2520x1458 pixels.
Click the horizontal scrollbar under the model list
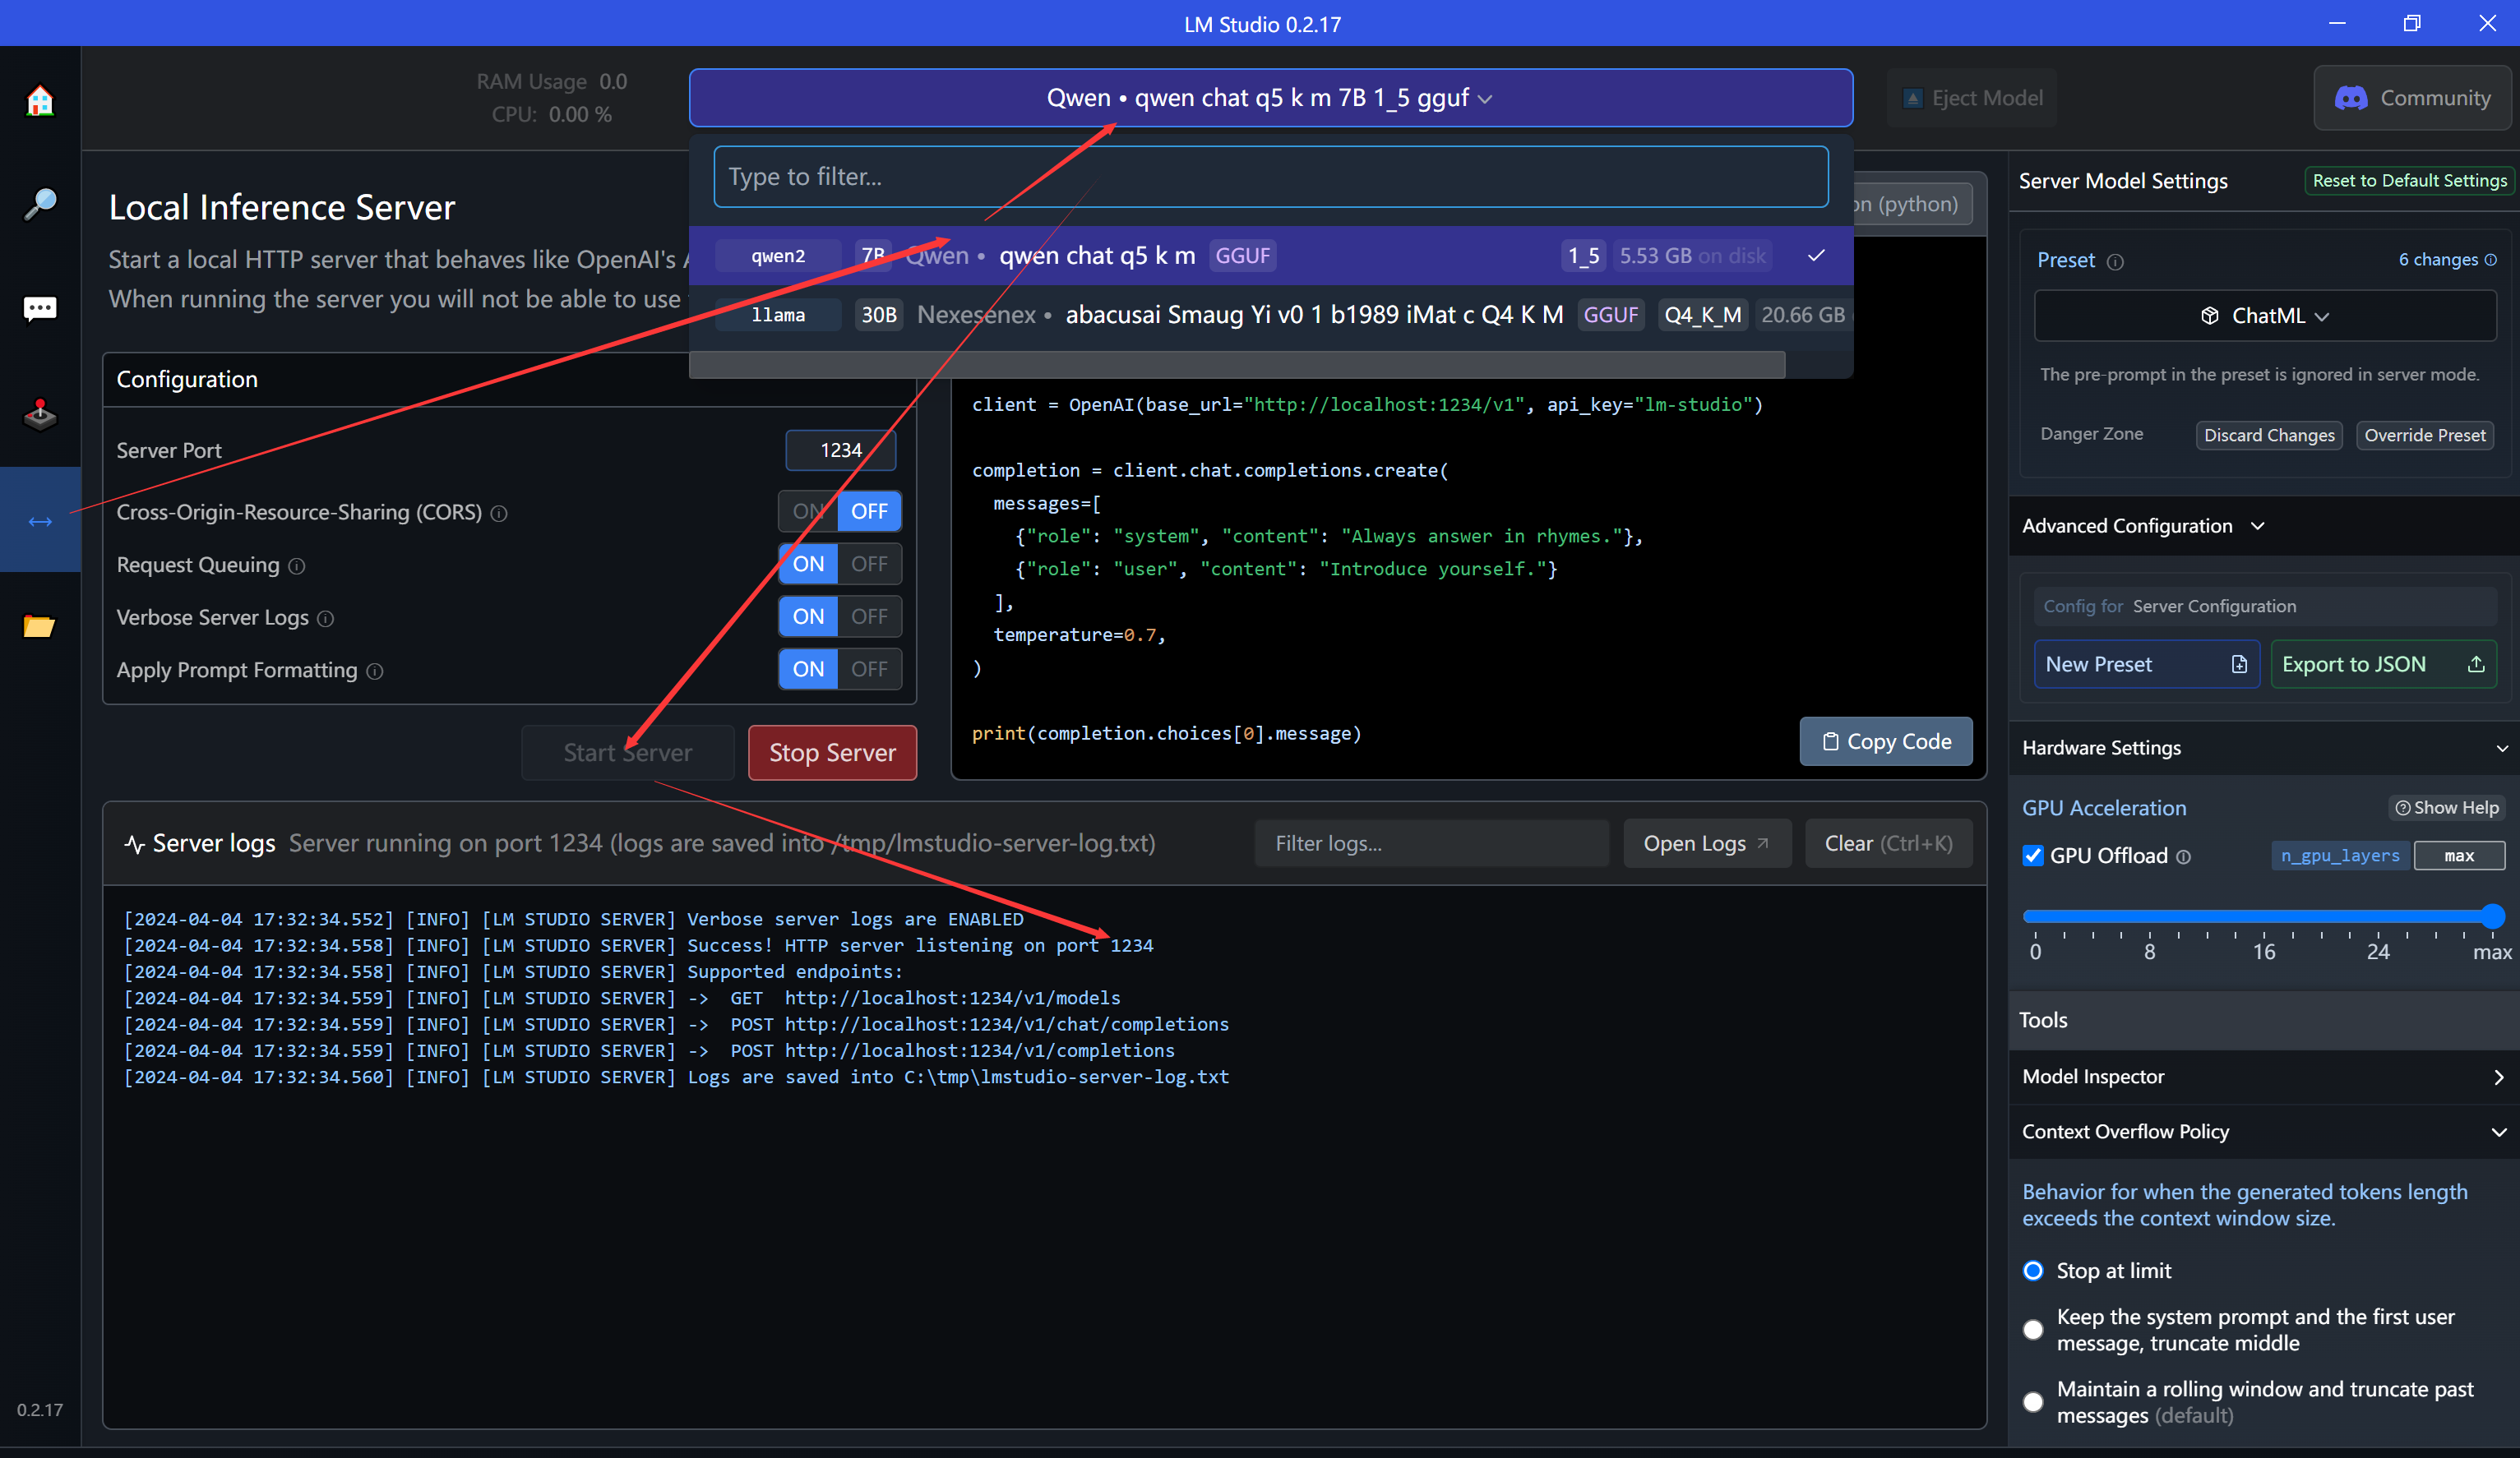1237,364
